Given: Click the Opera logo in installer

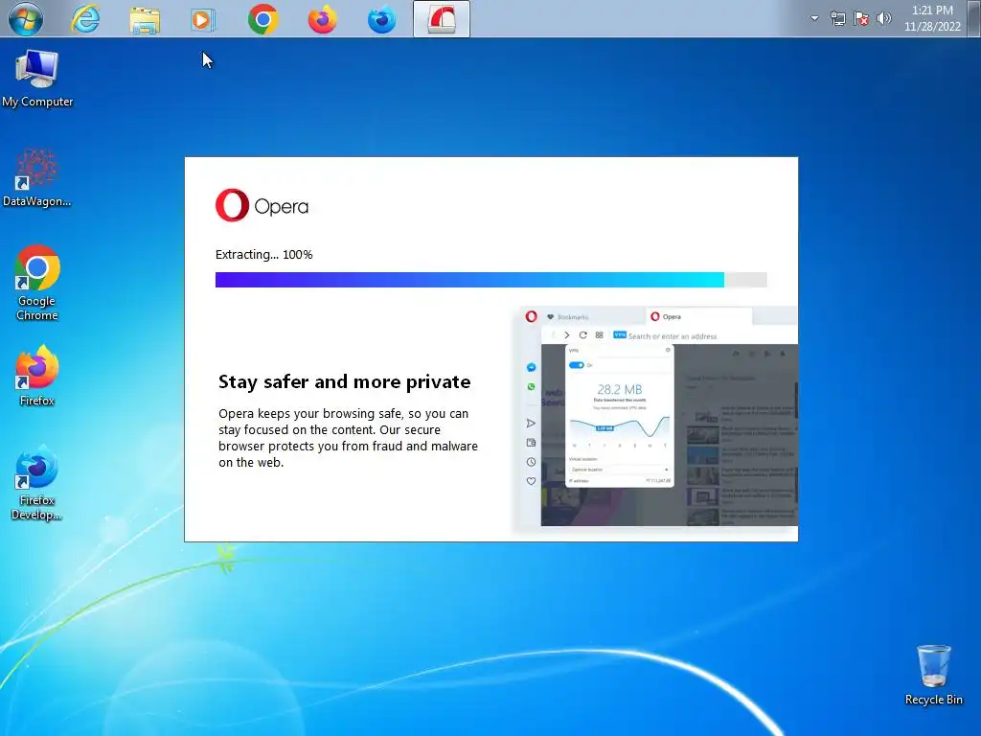Looking at the screenshot, I should tap(262, 205).
